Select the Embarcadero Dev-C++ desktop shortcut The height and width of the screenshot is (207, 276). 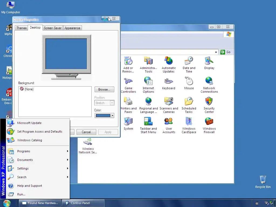[7, 96]
